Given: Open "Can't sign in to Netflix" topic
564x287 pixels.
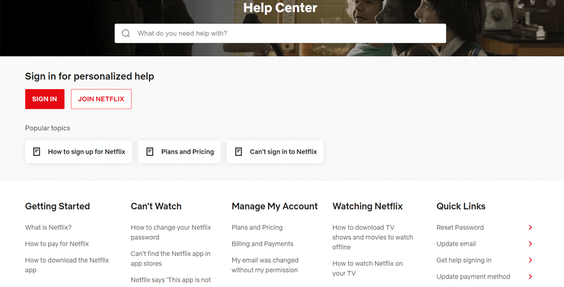Looking at the screenshot, I should click(275, 151).
